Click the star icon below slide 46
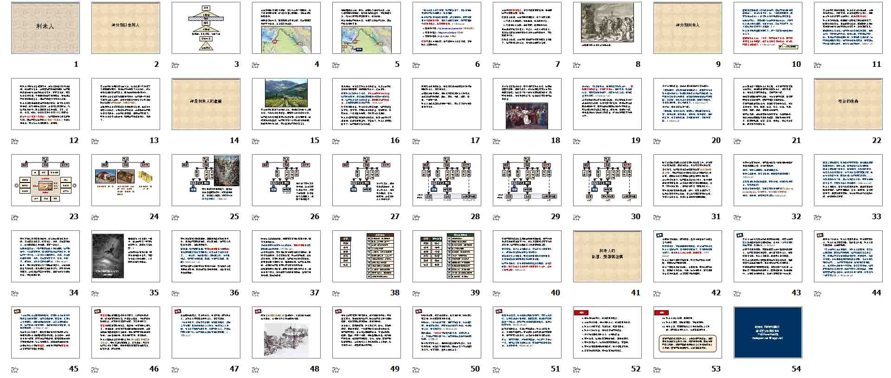 (95, 370)
